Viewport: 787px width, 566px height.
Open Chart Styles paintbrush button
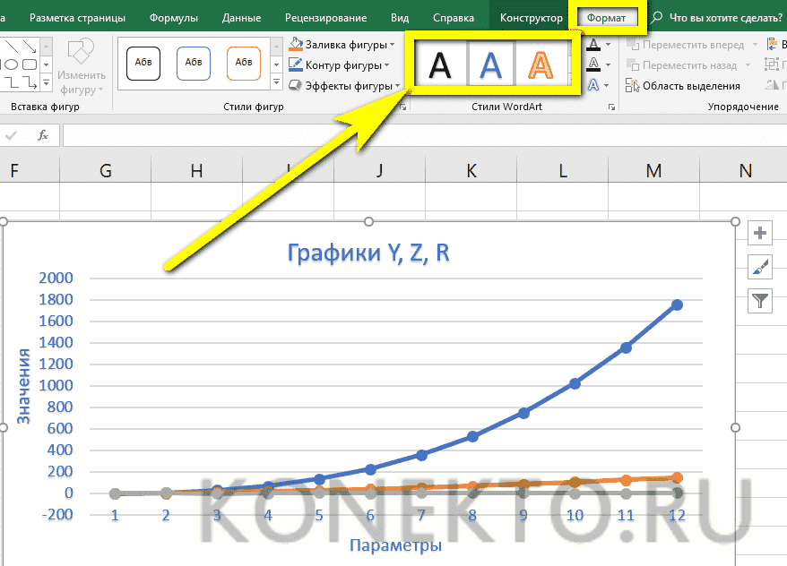761,266
